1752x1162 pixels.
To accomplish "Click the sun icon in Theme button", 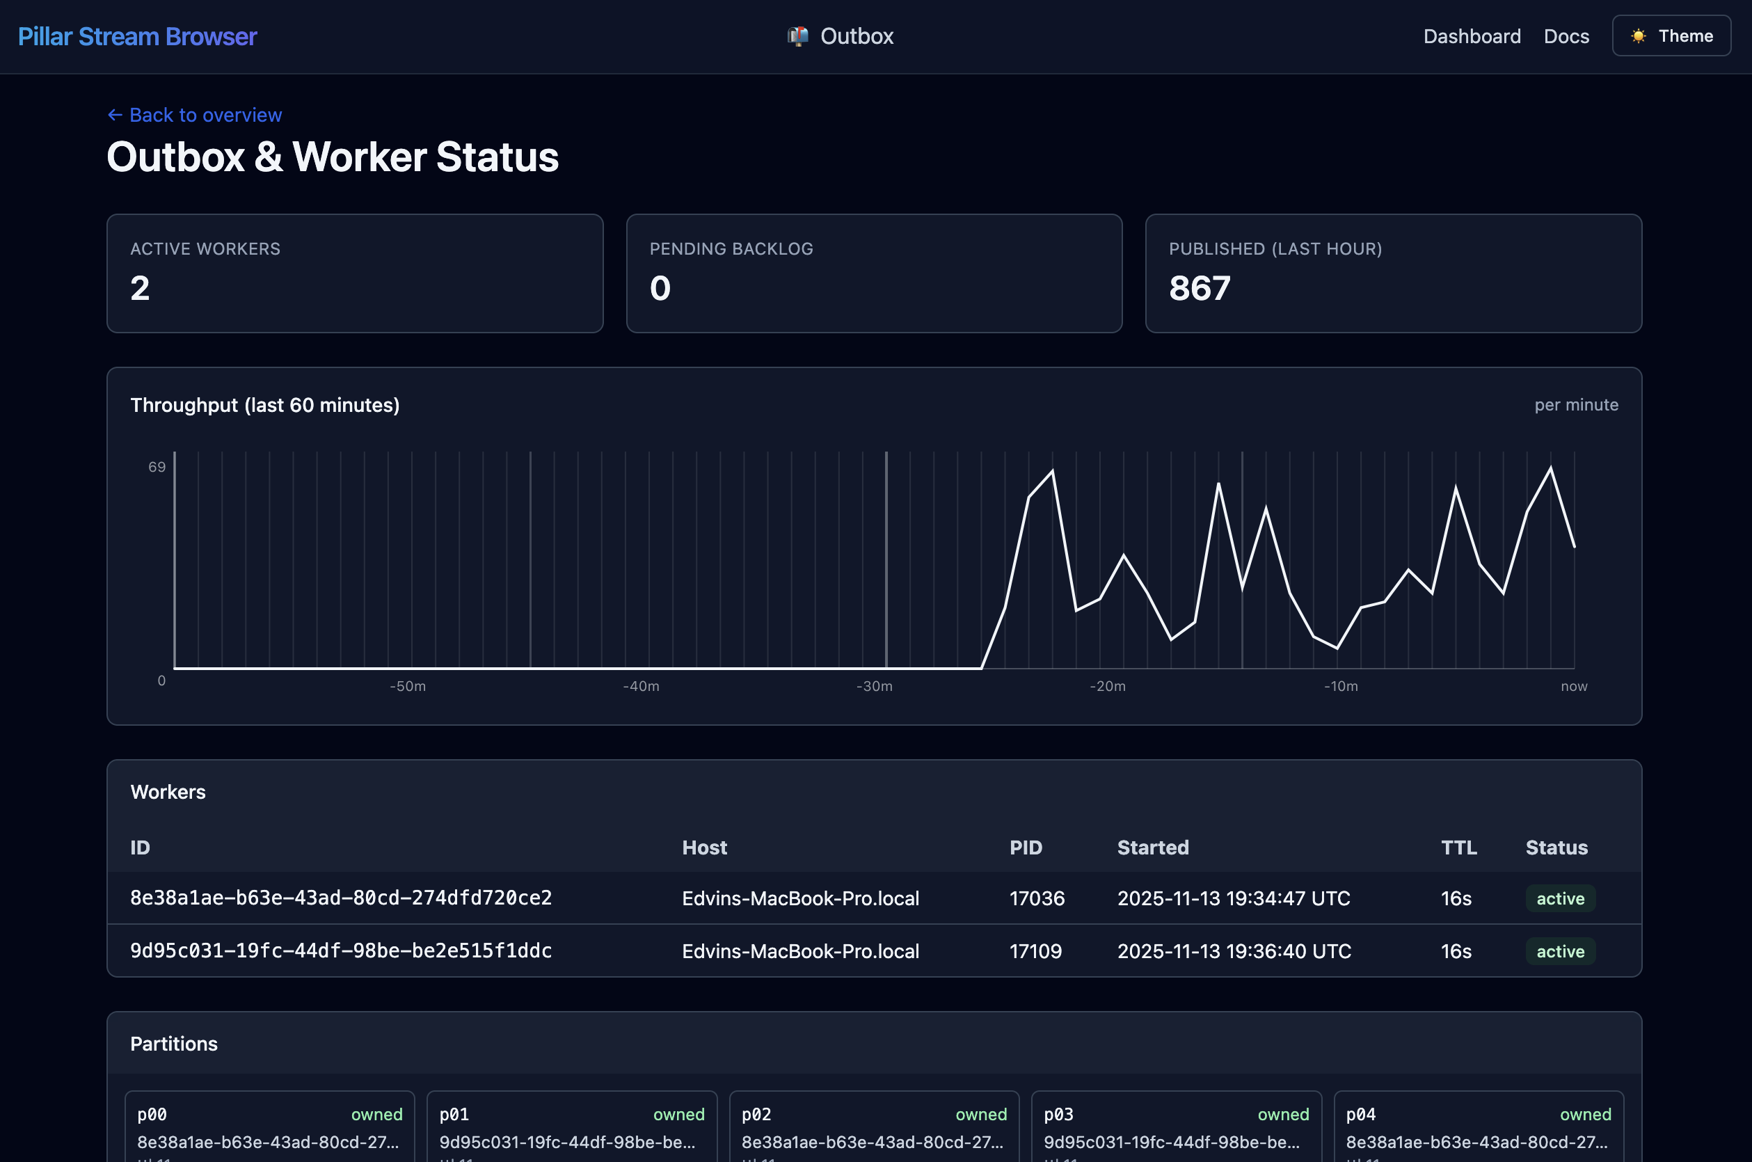I will coord(1639,36).
